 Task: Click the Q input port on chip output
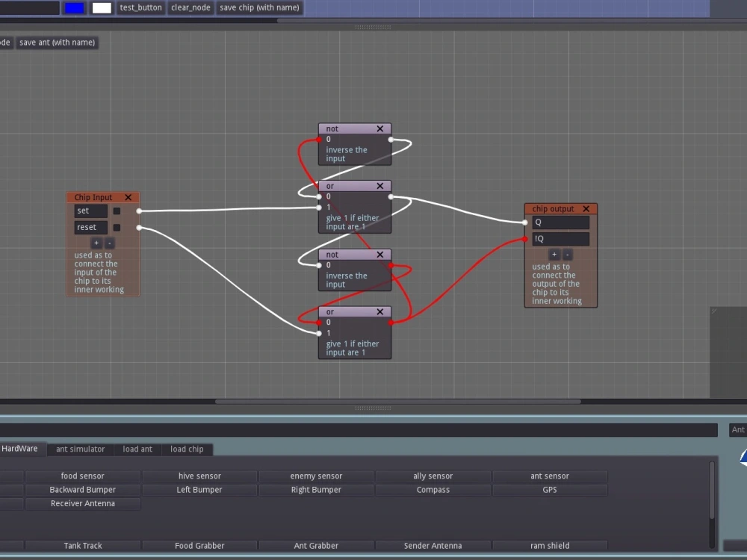tap(525, 223)
